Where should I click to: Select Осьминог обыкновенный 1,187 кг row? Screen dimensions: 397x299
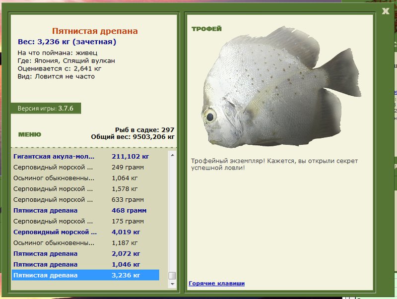85,243
